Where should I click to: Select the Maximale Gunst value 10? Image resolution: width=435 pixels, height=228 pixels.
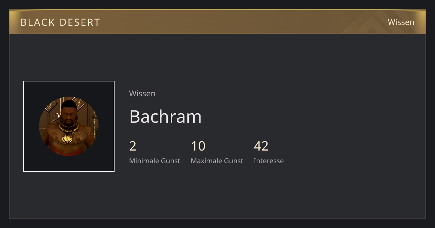click(x=198, y=146)
